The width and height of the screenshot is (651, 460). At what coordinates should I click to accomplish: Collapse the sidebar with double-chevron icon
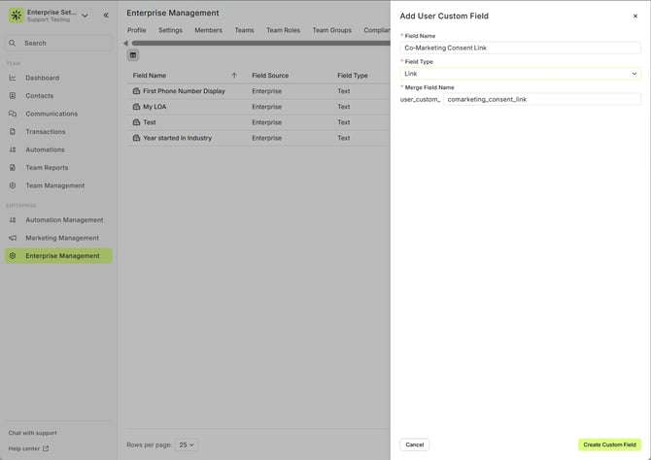pyautogui.click(x=106, y=16)
